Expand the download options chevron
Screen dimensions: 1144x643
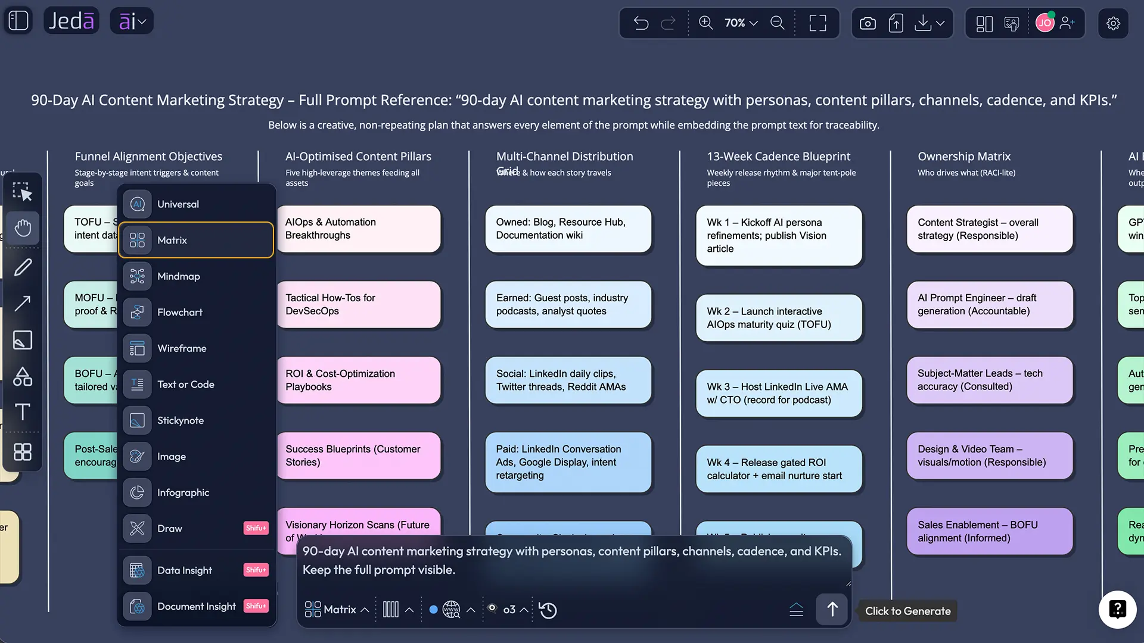(x=940, y=23)
